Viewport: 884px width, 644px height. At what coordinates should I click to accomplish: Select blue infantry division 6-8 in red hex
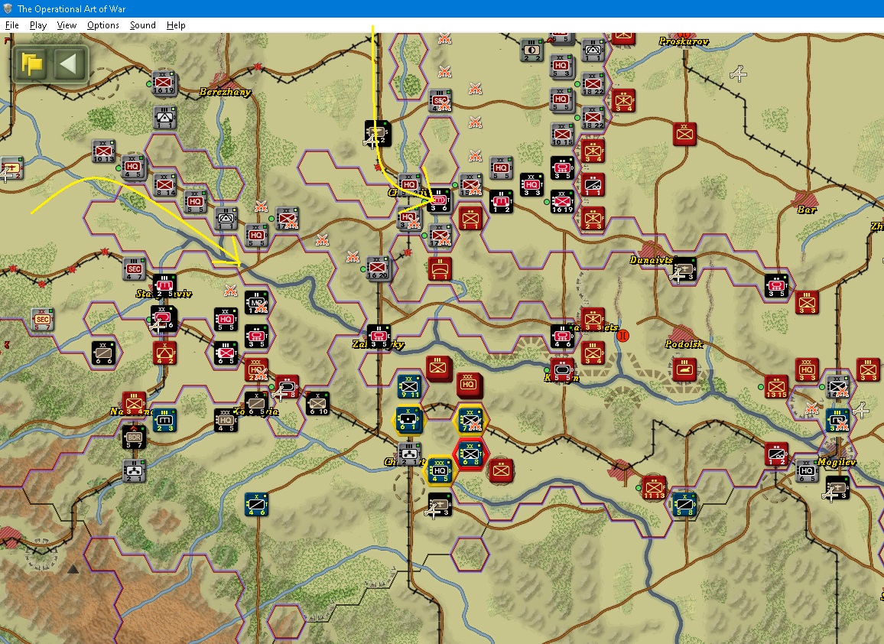pos(470,454)
